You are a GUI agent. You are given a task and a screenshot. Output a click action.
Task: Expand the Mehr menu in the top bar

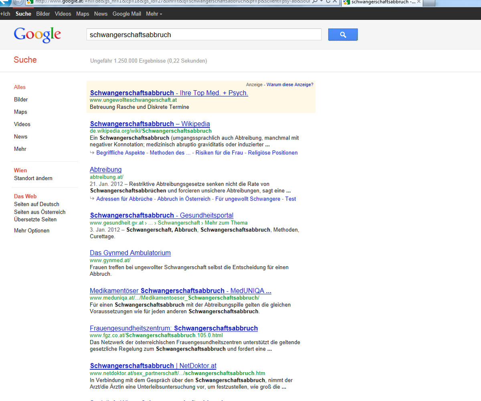coord(154,14)
